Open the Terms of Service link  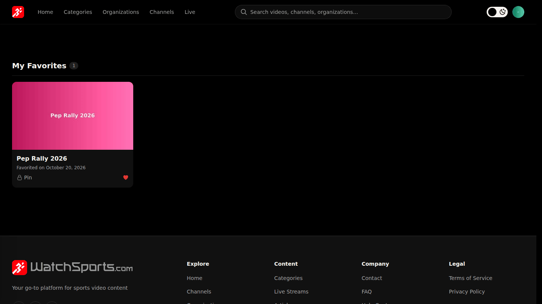(470, 278)
